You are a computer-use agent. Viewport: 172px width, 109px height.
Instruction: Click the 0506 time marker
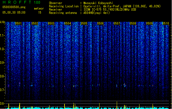coord(100,23)
